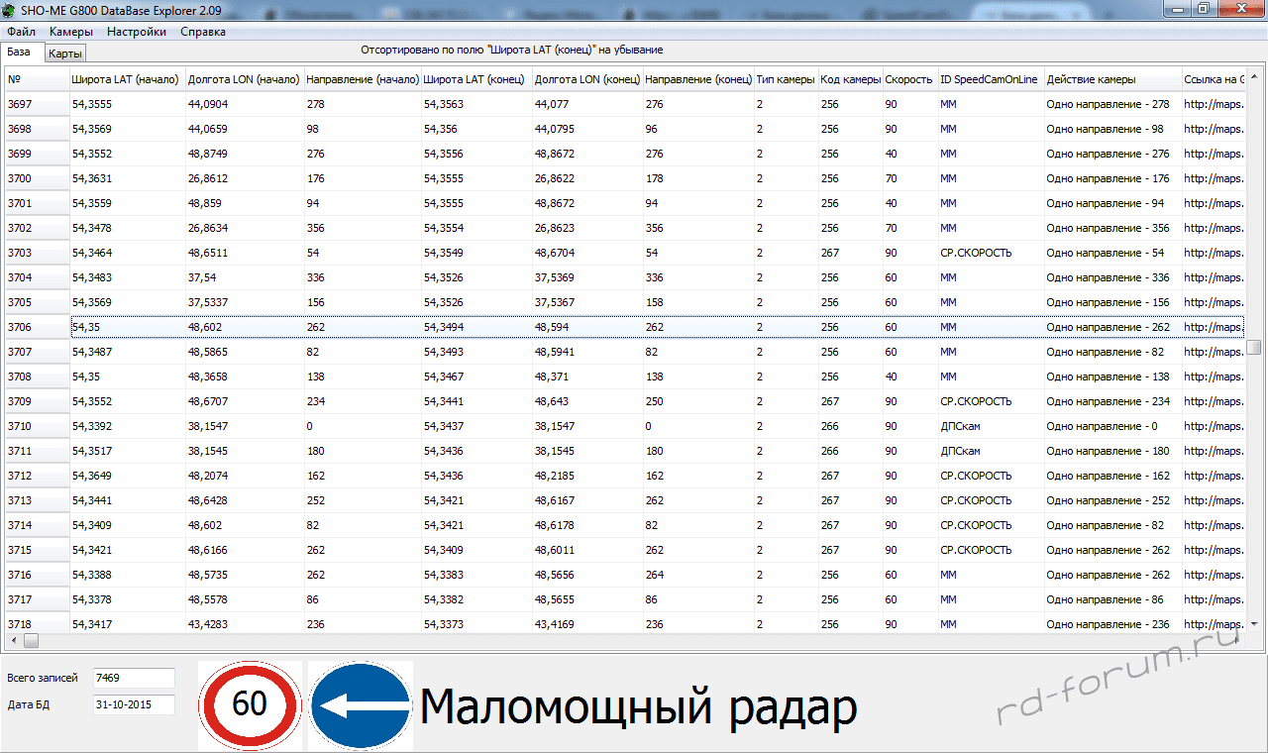Select row number 3710
Image resolution: width=1268 pixels, height=753 pixels.
click(38, 426)
